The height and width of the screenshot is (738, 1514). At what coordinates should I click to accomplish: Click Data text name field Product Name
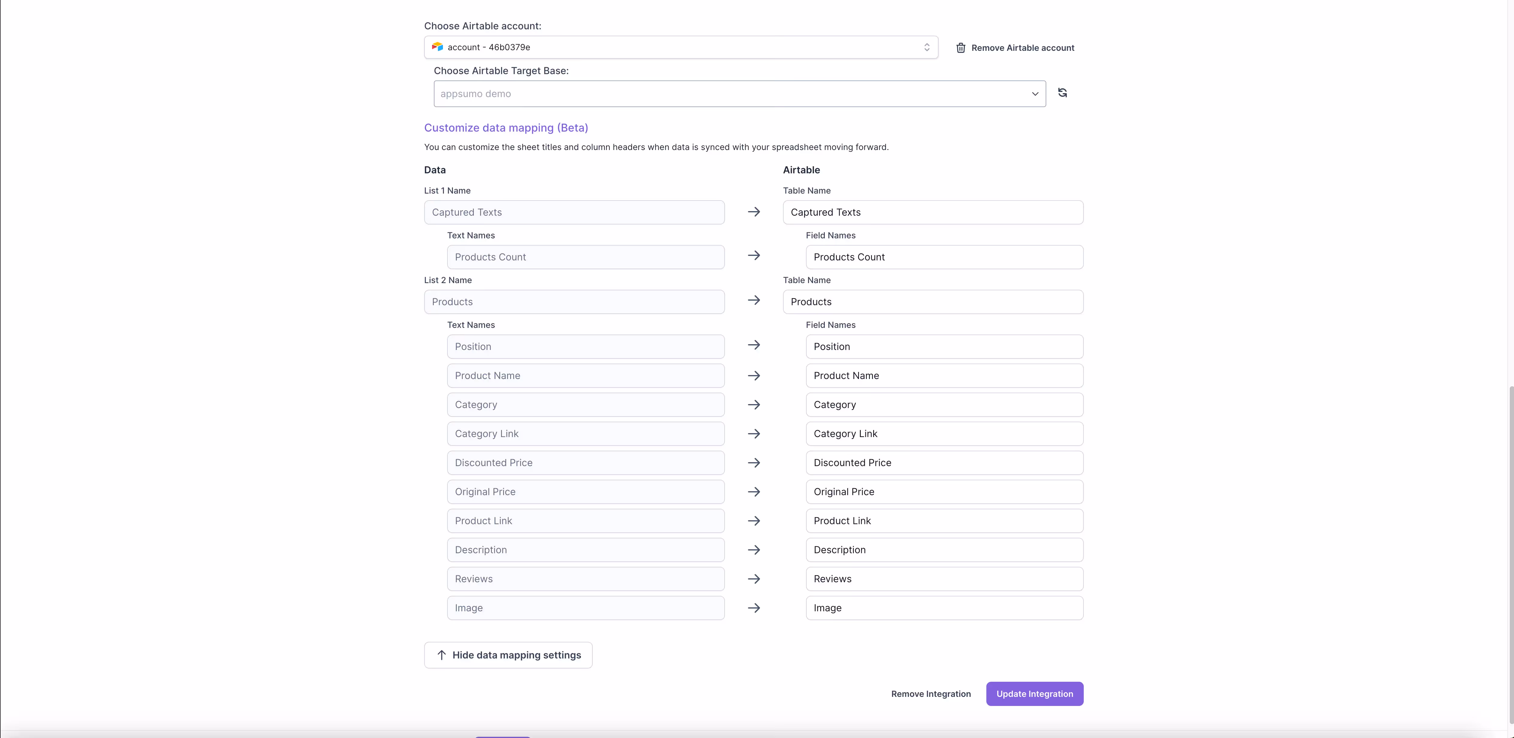[585, 375]
